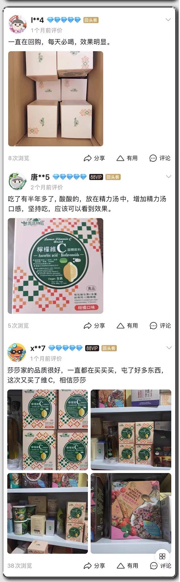
Task: Mark l**4's review as useful
Action: [127, 158]
